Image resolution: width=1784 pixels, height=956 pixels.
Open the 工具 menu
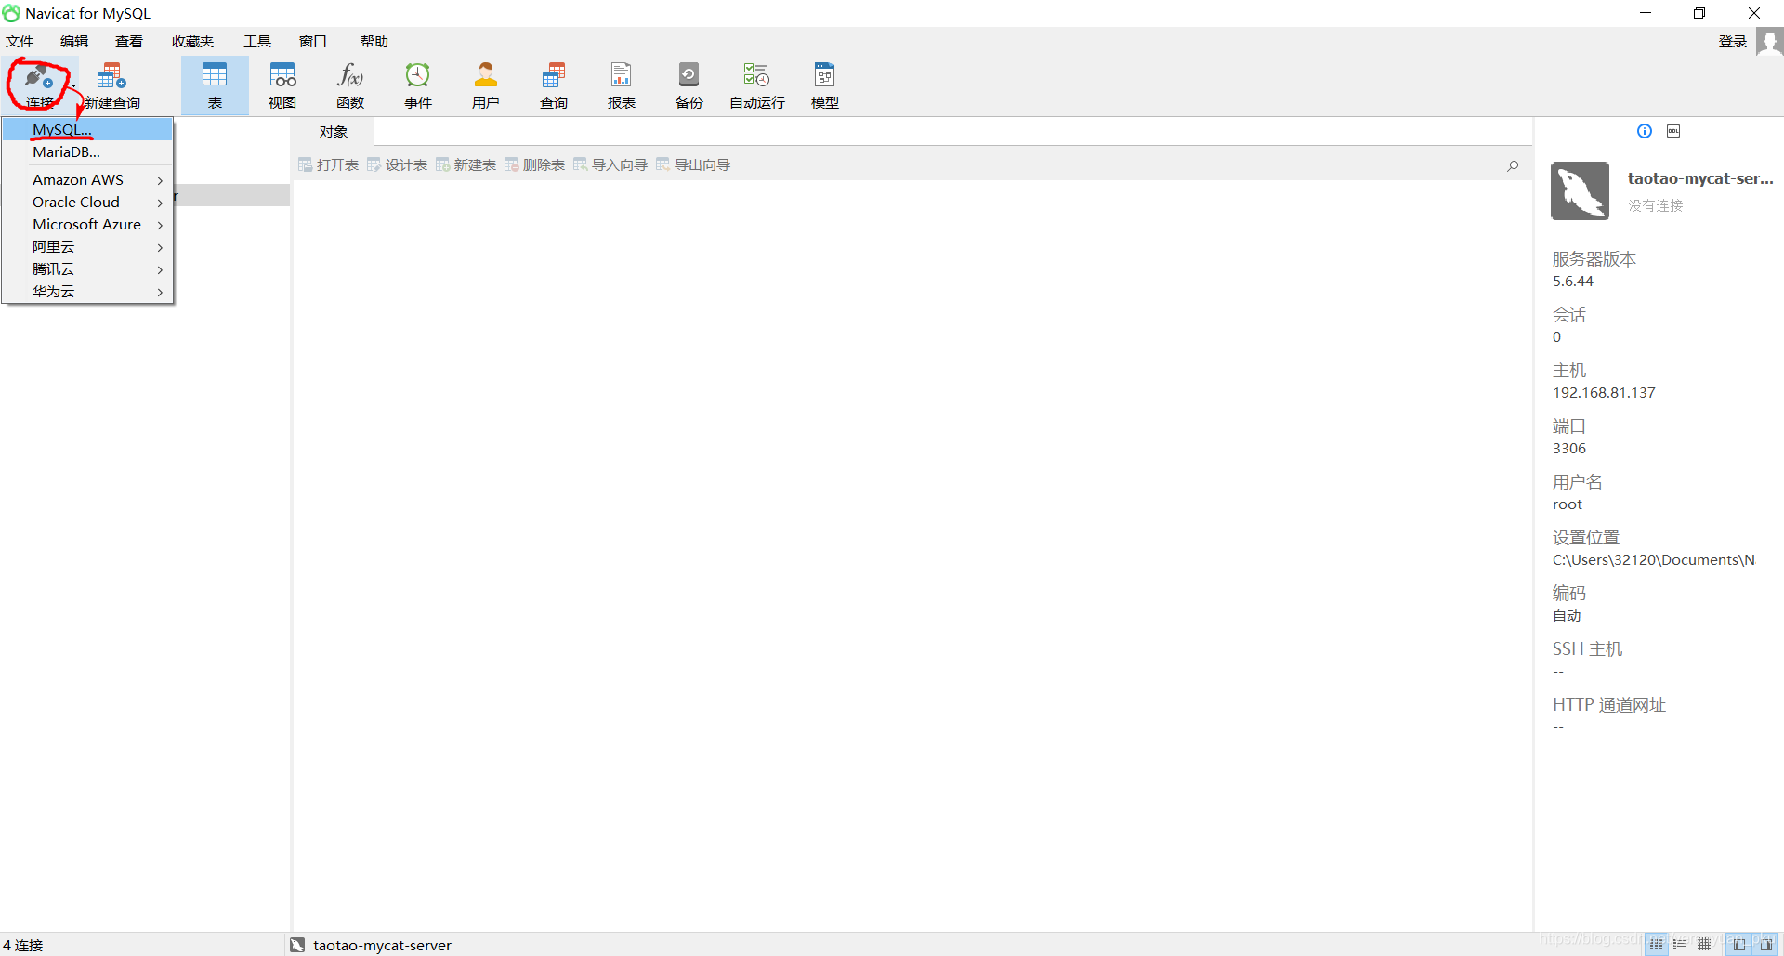[257, 42]
